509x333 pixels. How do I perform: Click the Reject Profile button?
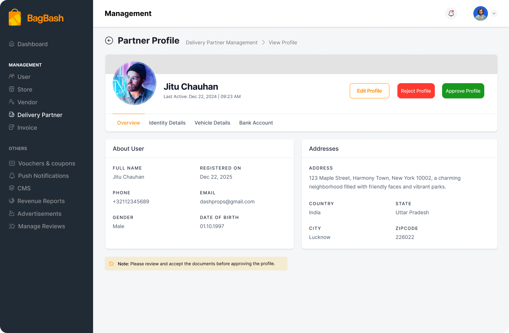click(416, 91)
